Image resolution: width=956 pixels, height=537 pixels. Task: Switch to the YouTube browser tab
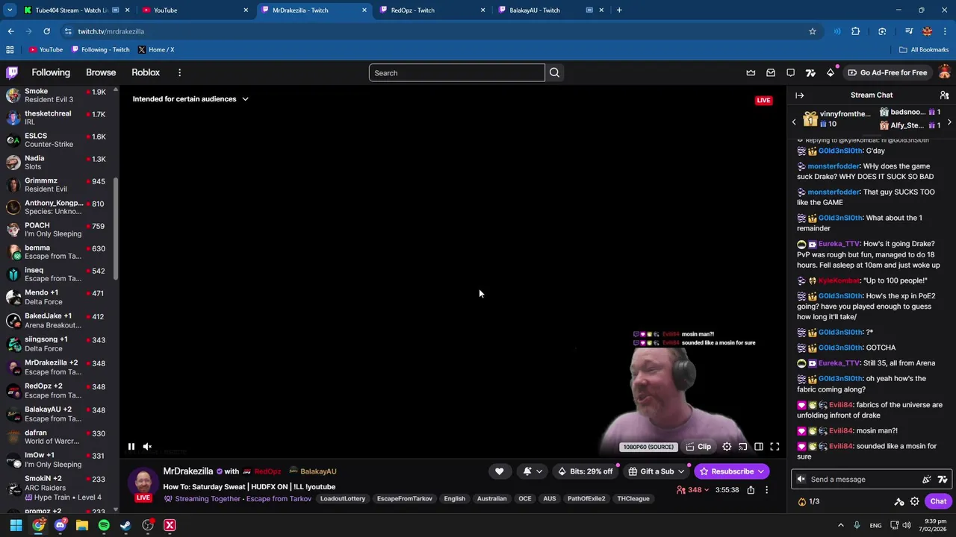pyautogui.click(x=196, y=10)
